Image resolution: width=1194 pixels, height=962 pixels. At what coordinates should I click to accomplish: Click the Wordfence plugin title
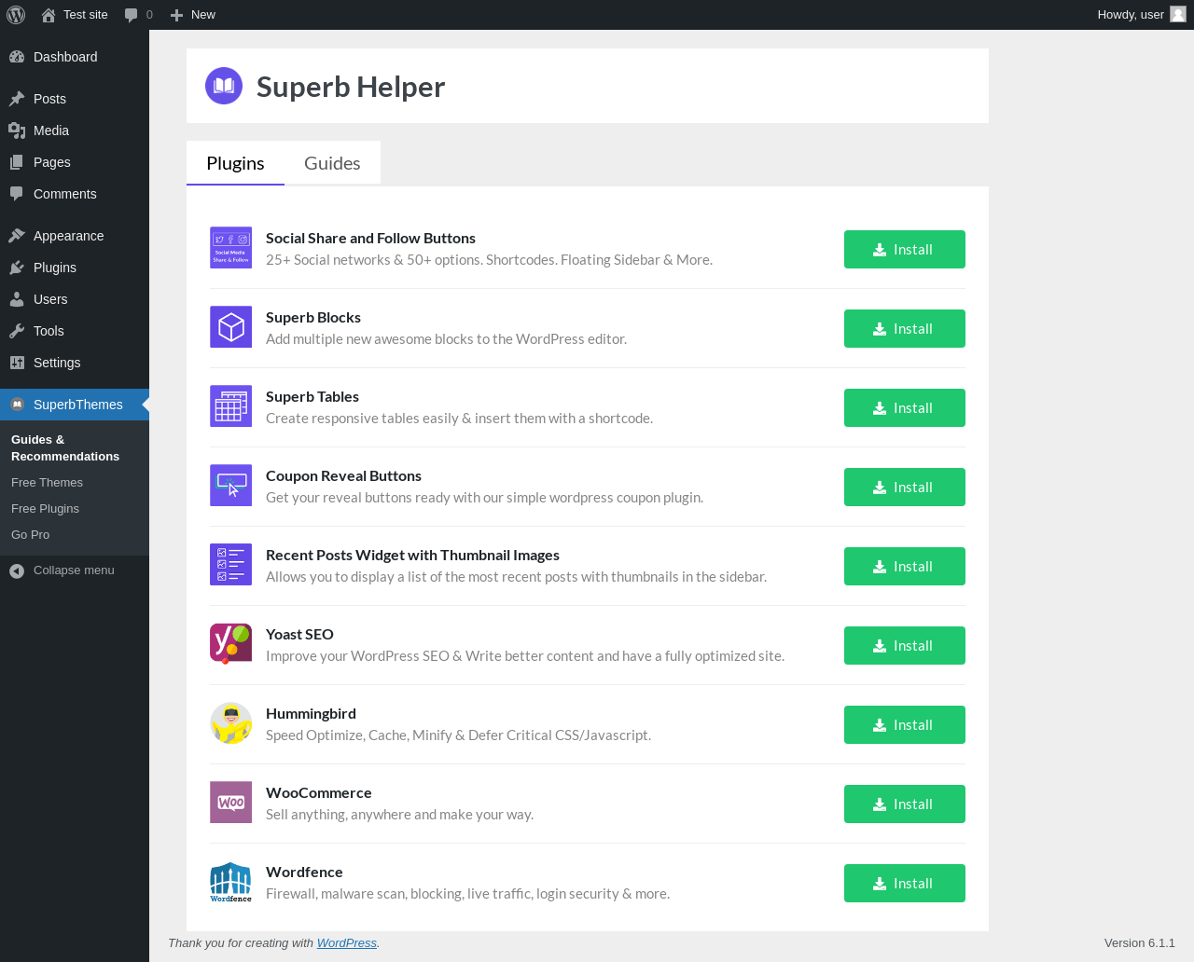[304, 873]
